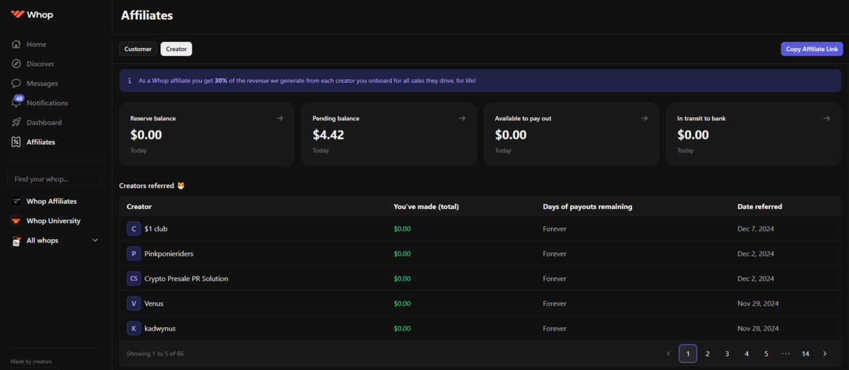Image resolution: width=849 pixels, height=370 pixels.
Task: Open the Pinkponieriders creator name
Action: tap(169, 254)
